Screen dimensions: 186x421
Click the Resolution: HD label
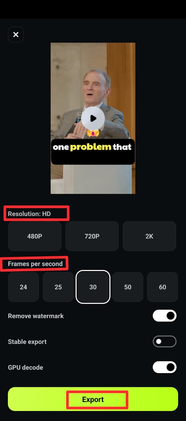pos(29,214)
